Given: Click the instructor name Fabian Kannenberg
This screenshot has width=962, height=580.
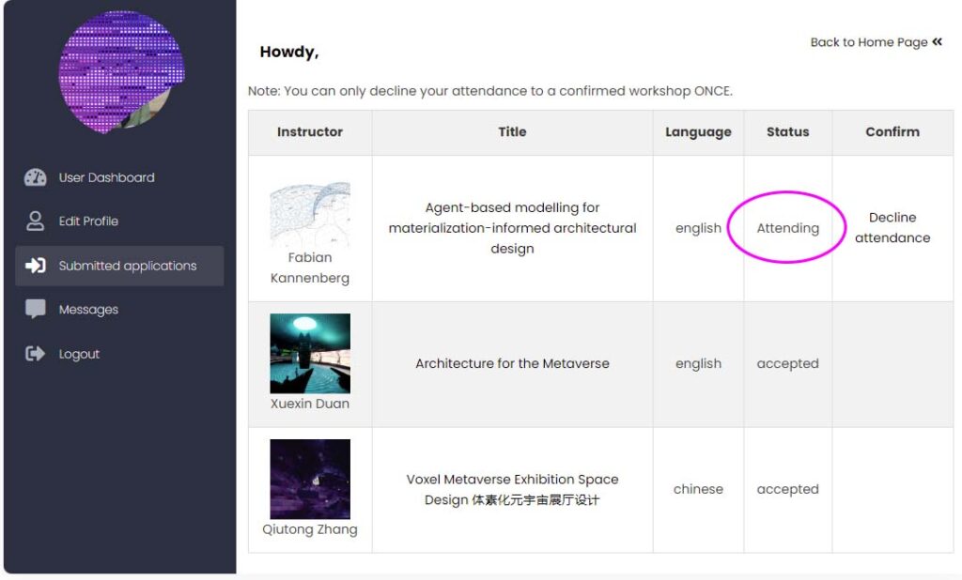Looking at the screenshot, I should pyautogui.click(x=310, y=267).
